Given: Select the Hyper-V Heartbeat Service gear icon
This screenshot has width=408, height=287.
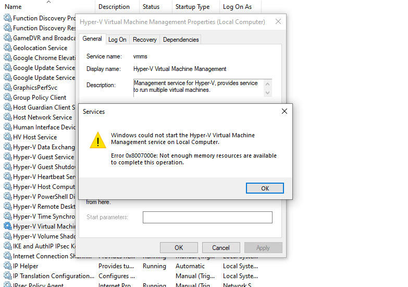Looking at the screenshot, I should (x=8, y=176).
